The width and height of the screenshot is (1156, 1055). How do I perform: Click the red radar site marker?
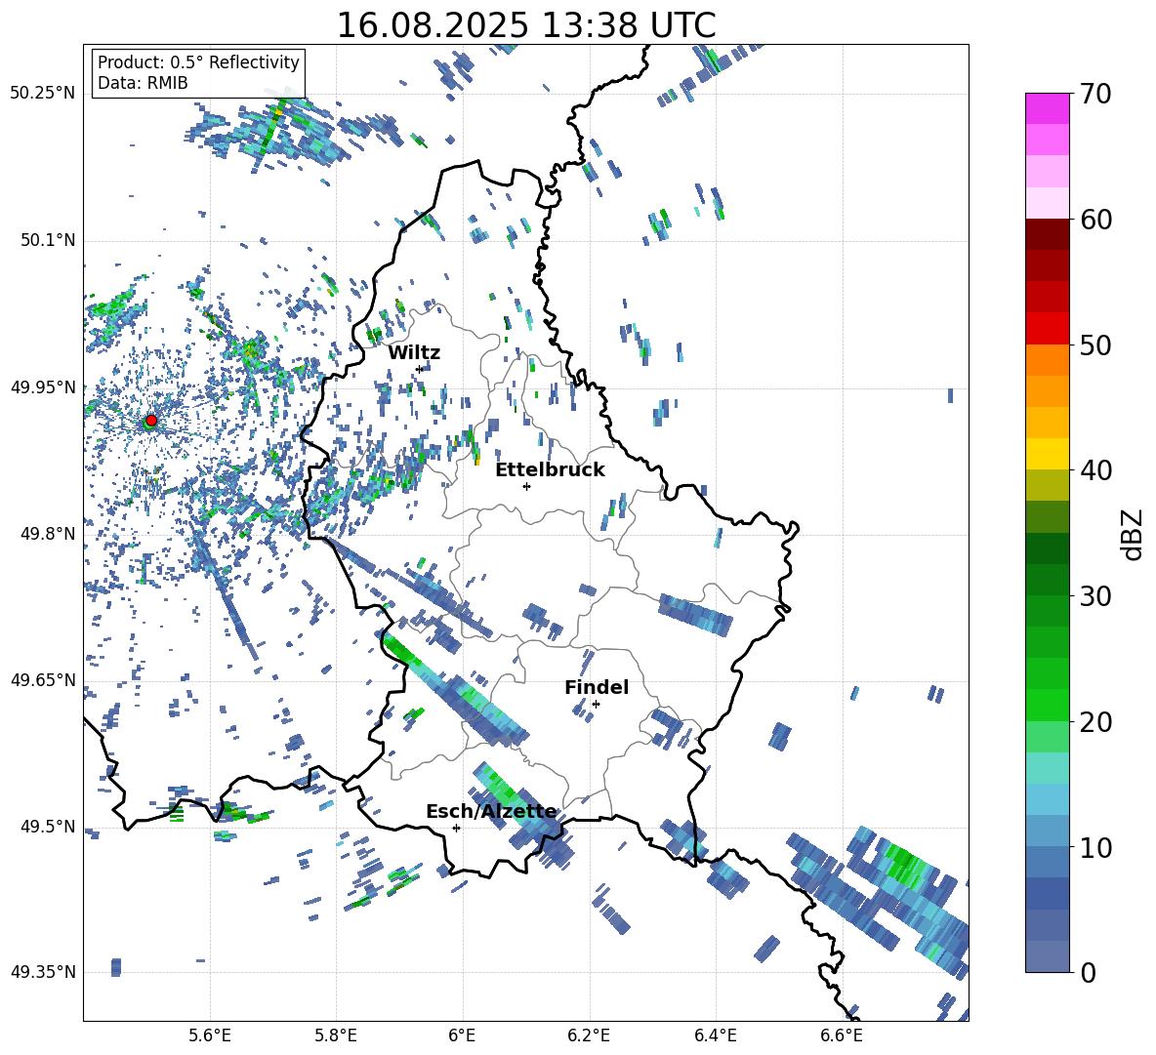(151, 421)
